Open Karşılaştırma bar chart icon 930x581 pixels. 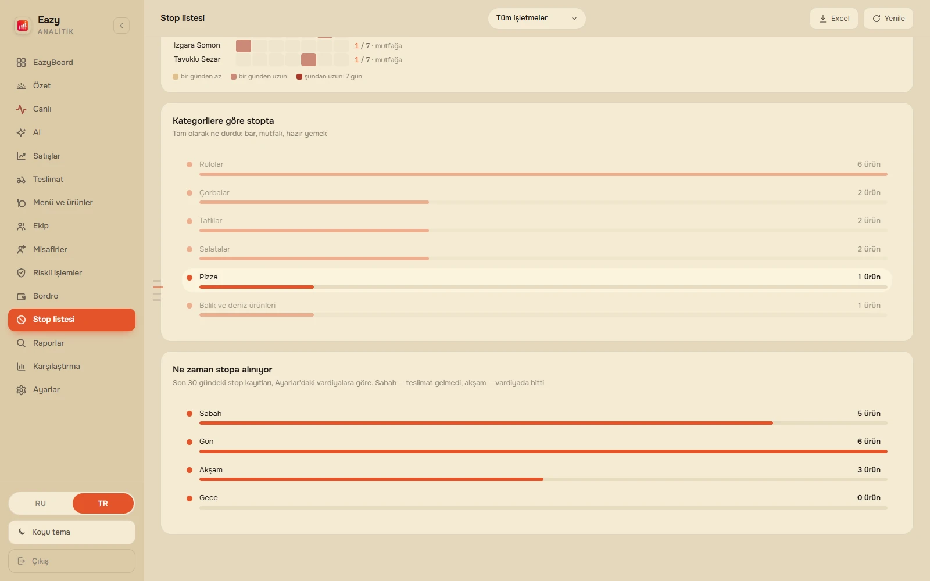click(x=22, y=367)
